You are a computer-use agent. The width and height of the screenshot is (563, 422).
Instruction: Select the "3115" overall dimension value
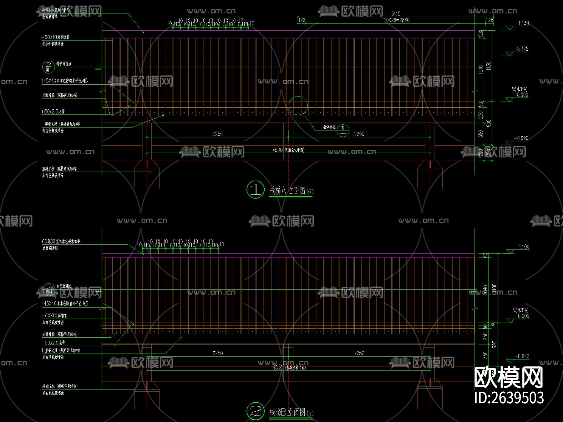[396, 13]
